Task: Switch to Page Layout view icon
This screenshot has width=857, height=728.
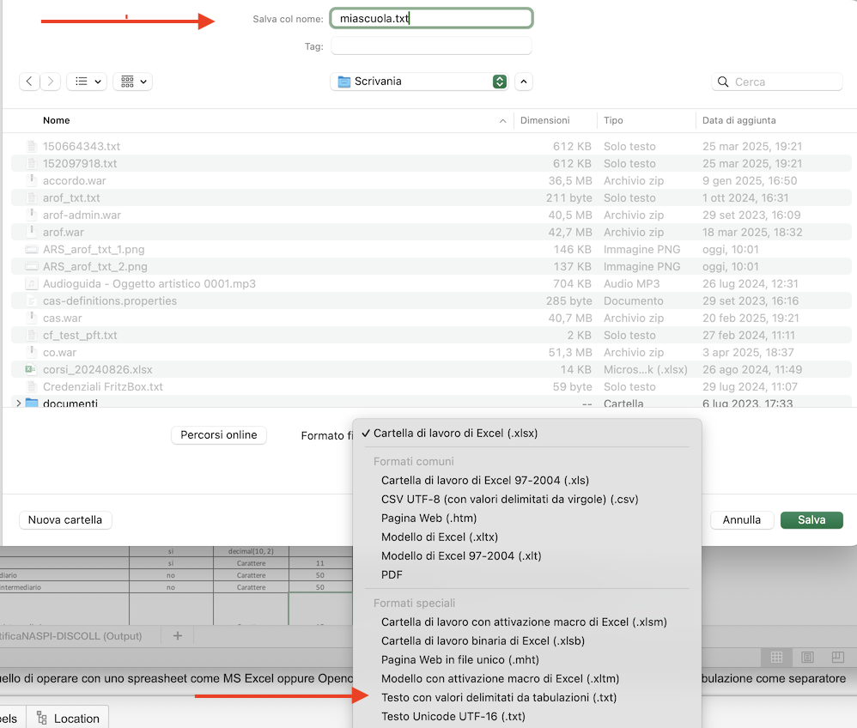Action: pyautogui.click(x=807, y=658)
